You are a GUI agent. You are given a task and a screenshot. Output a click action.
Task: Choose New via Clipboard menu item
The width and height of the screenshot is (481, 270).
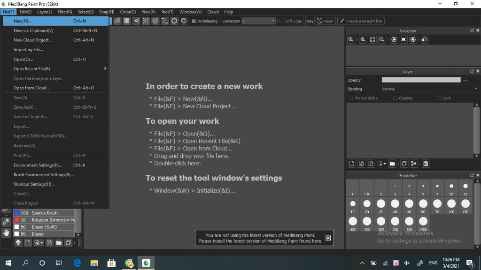(x=56, y=30)
